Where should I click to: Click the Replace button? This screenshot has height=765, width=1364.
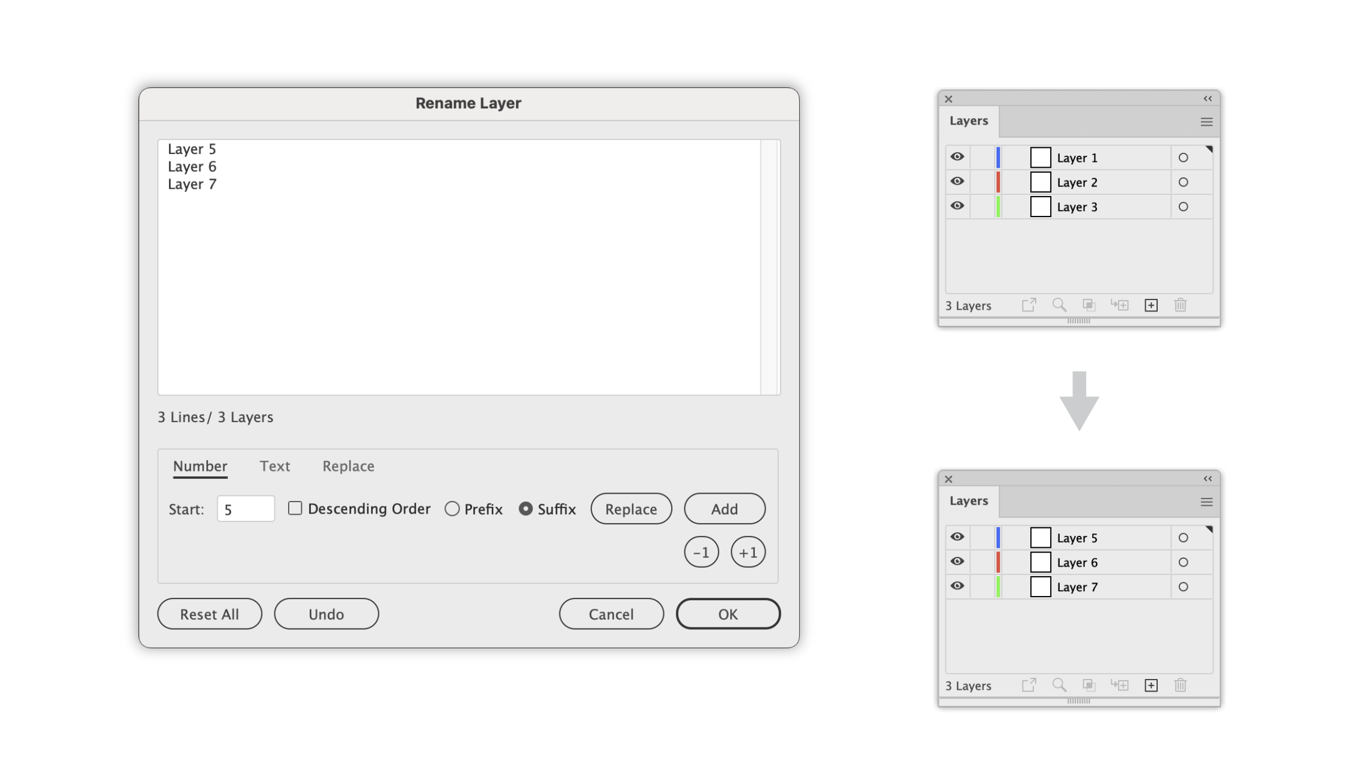click(630, 508)
